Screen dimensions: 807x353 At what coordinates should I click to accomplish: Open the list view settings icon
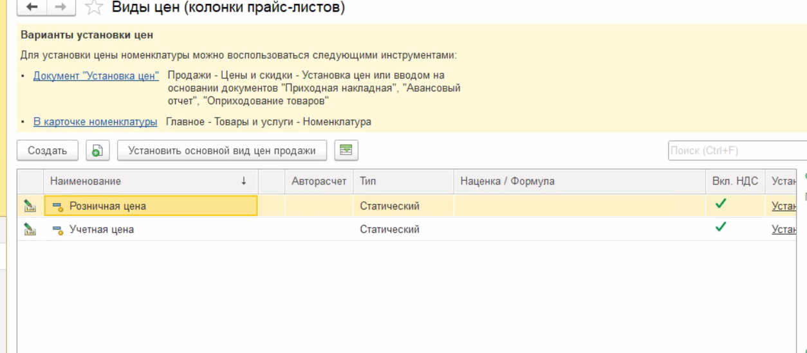coord(346,150)
